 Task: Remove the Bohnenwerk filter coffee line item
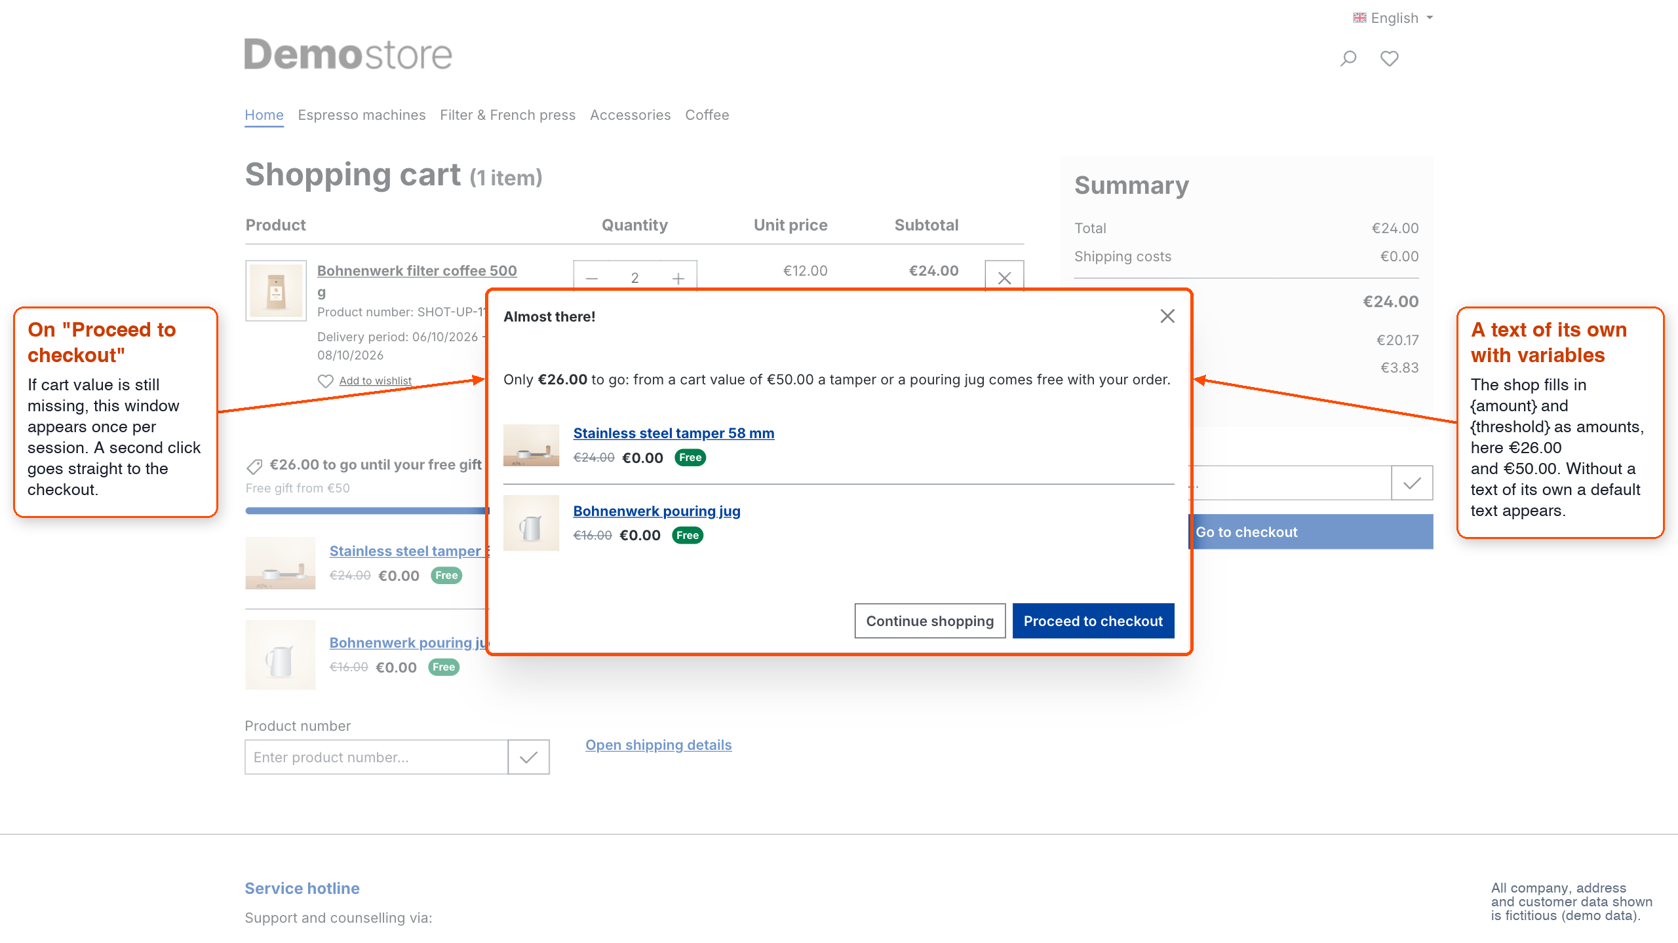(1004, 278)
